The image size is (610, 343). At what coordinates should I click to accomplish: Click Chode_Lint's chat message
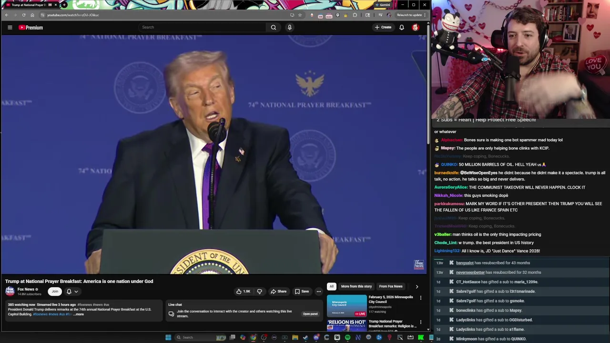click(484, 242)
